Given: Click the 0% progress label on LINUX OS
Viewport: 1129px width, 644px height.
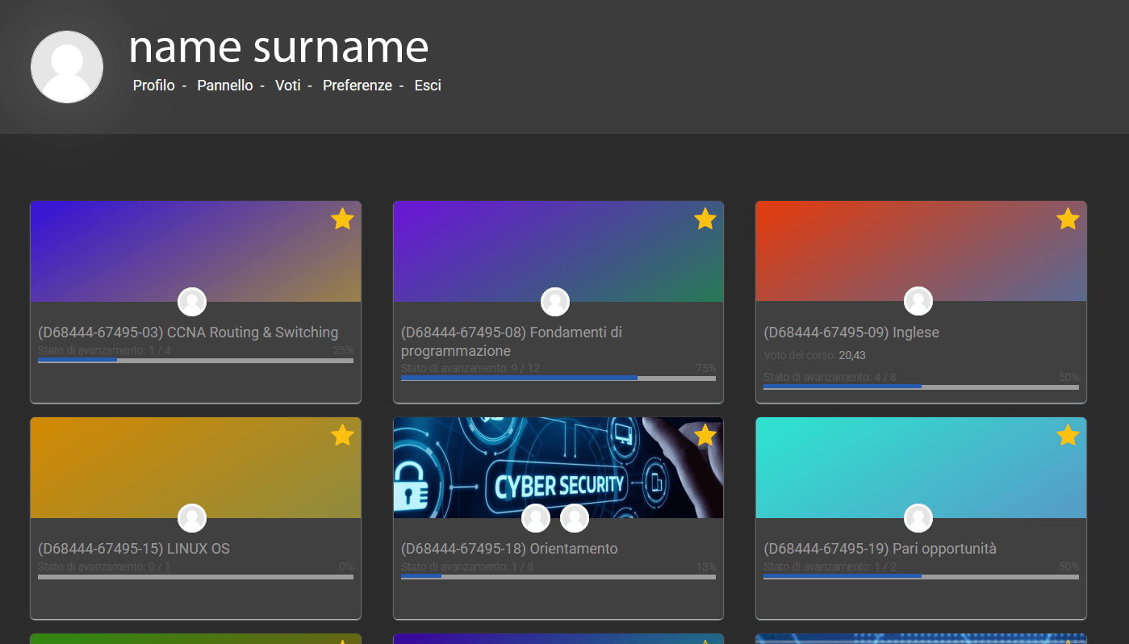Looking at the screenshot, I should coord(346,567).
